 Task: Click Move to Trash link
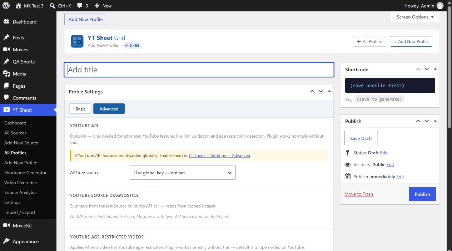coord(359,194)
